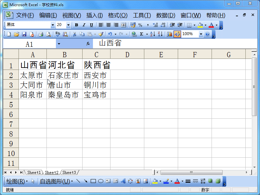Switch to the Sheet3 tab

pos(69,173)
